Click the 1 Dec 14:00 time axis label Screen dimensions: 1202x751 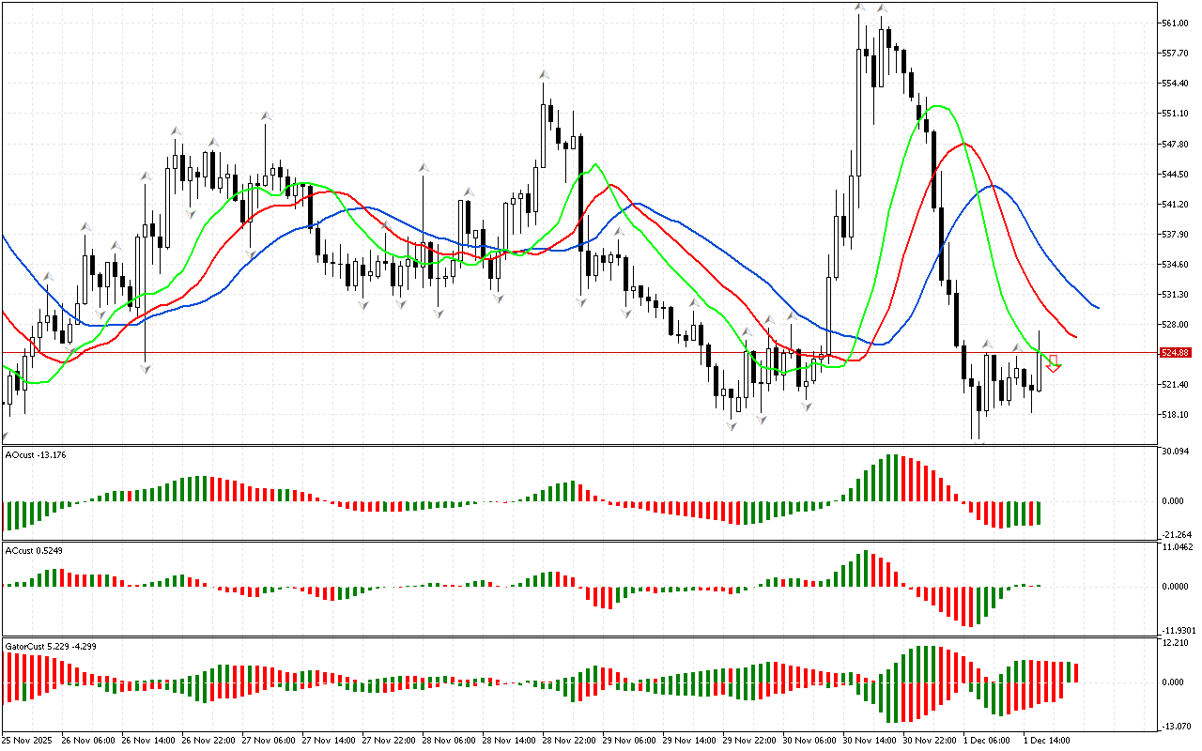coord(1046,741)
